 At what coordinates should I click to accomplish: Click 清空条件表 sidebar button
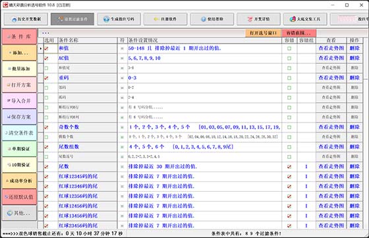20,133
